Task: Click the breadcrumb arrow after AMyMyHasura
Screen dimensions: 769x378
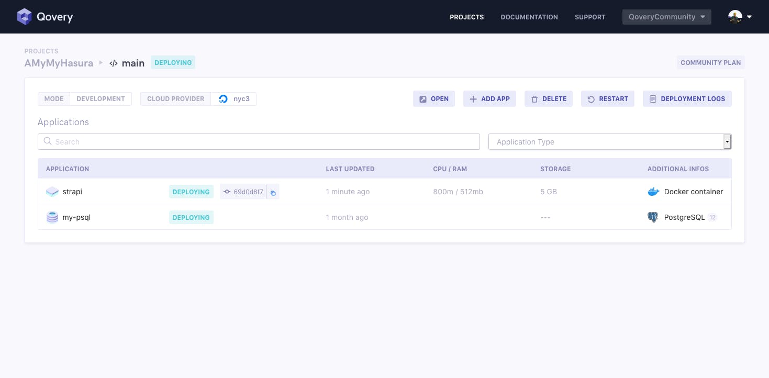Action: (x=101, y=63)
